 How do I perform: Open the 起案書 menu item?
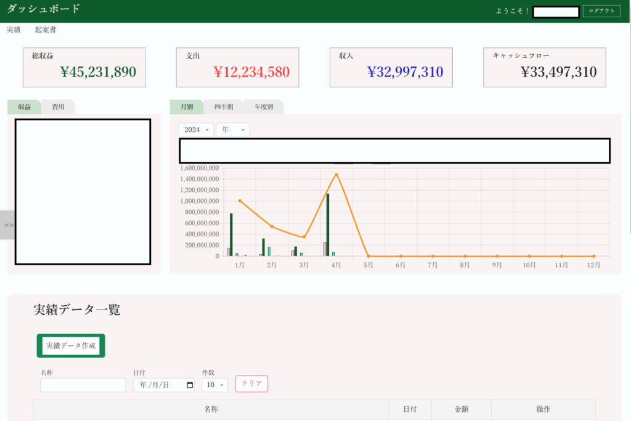46,30
